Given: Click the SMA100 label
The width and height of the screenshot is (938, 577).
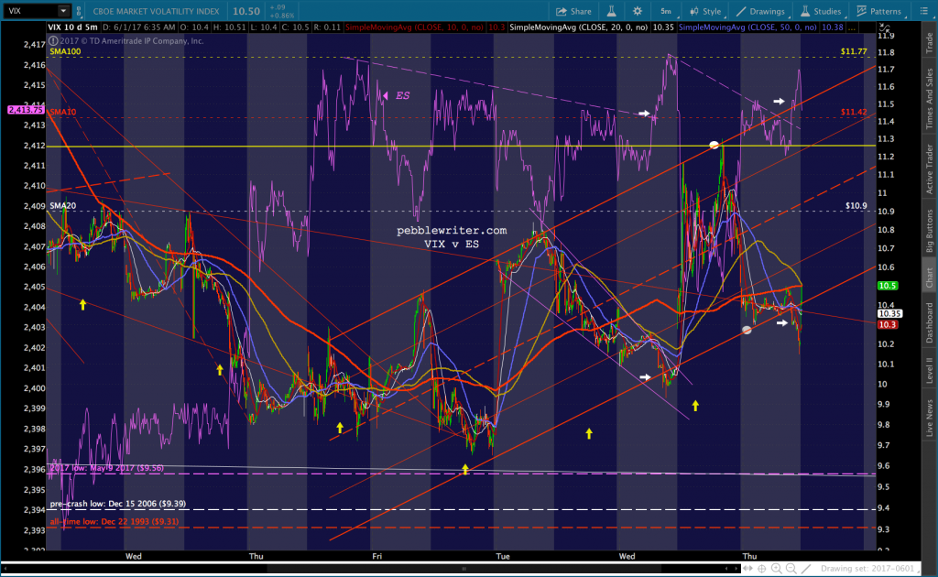Looking at the screenshot, I should (x=65, y=51).
